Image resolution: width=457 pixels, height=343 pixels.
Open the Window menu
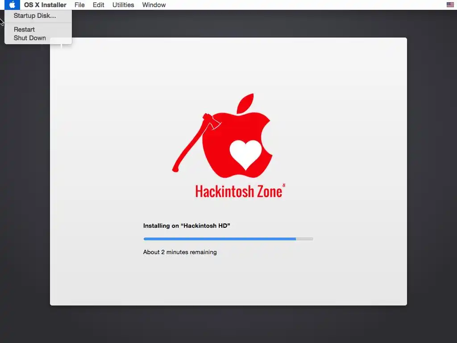pyautogui.click(x=154, y=5)
